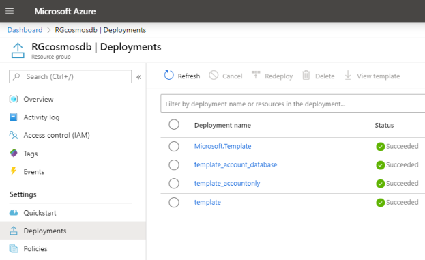Viewport: 425px width, 260px height.
Task: Click the Delete button label
Action: [x=325, y=76]
